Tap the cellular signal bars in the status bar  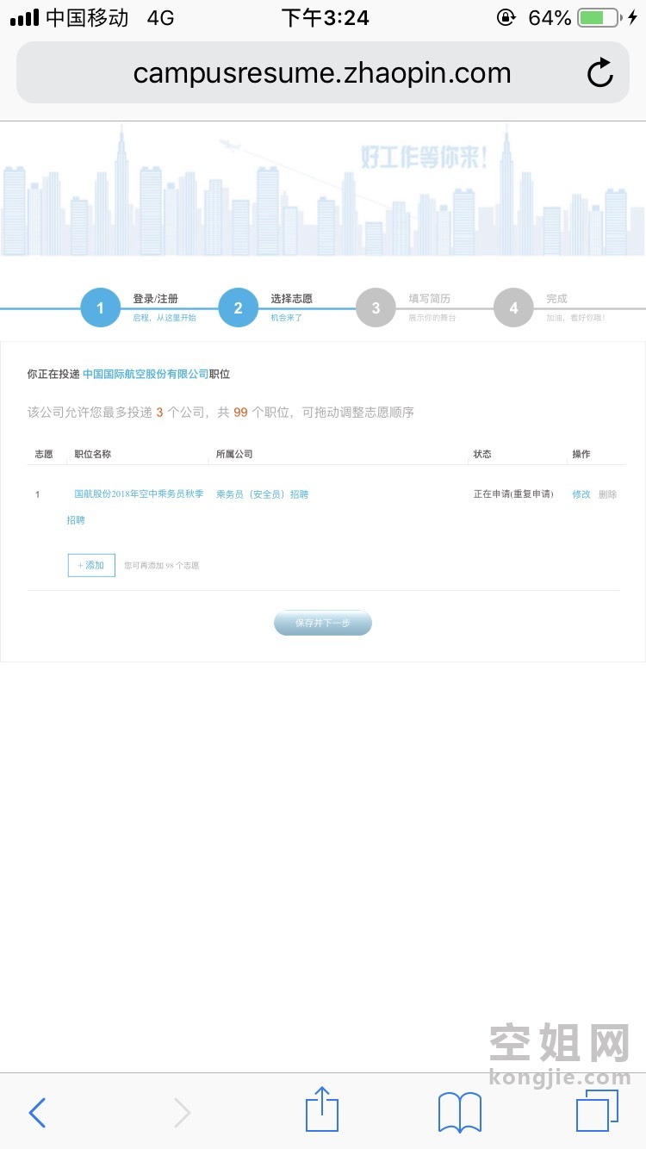point(25,18)
